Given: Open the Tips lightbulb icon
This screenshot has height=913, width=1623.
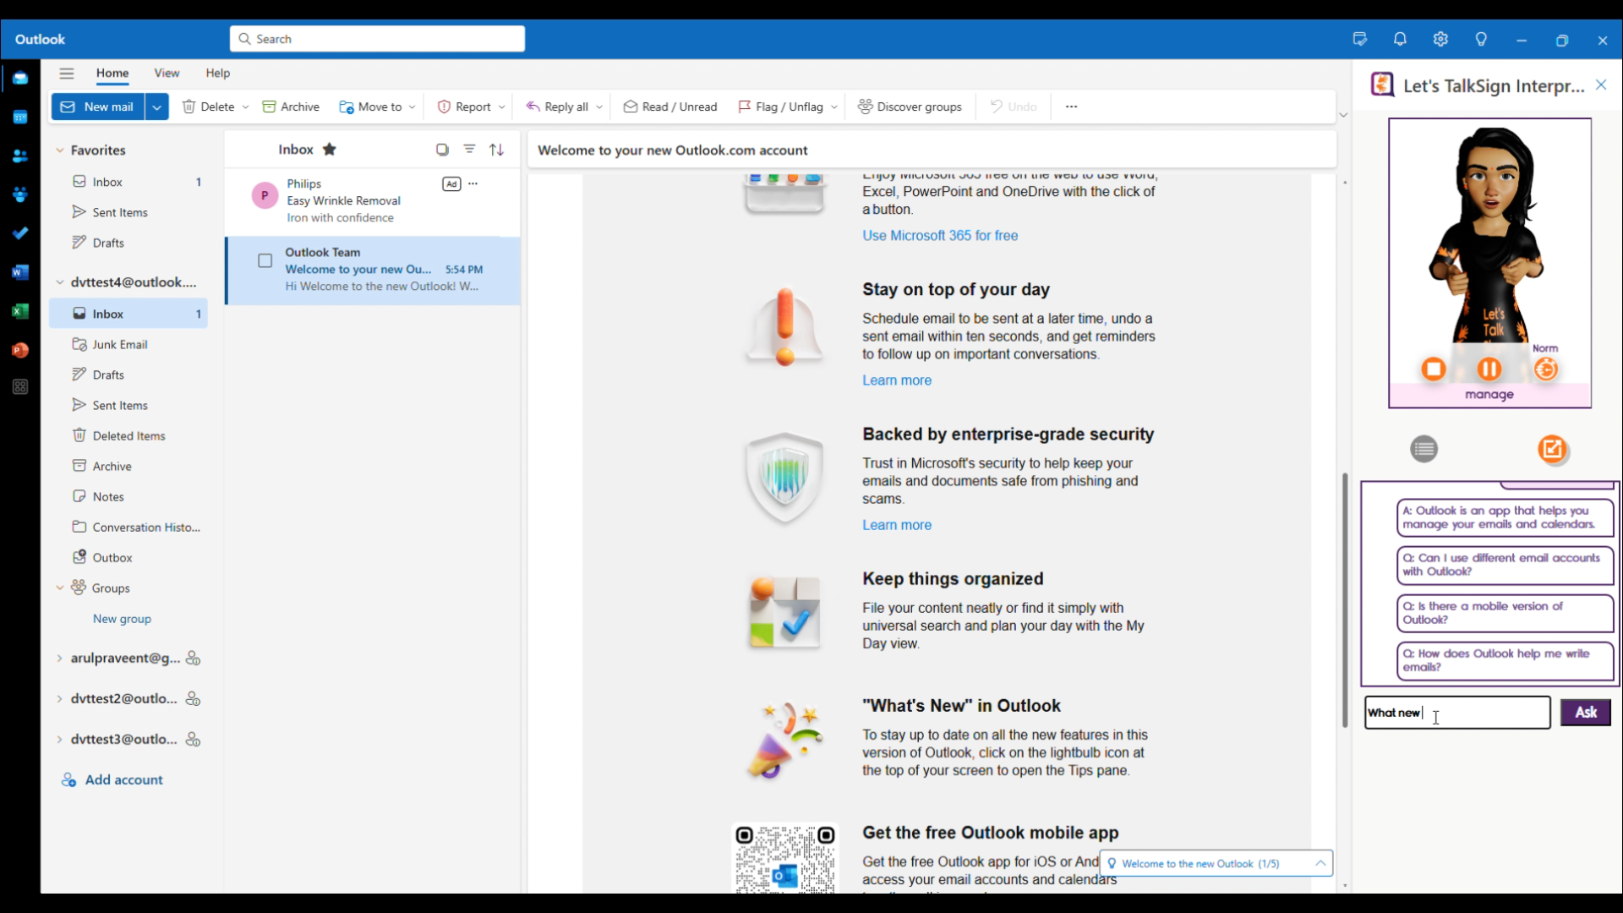Looking at the screenshot, I should click(1481, 40).
